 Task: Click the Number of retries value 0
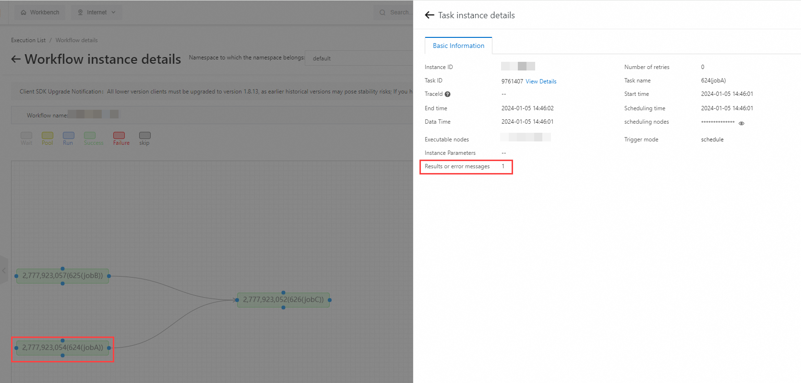(703, 67)
